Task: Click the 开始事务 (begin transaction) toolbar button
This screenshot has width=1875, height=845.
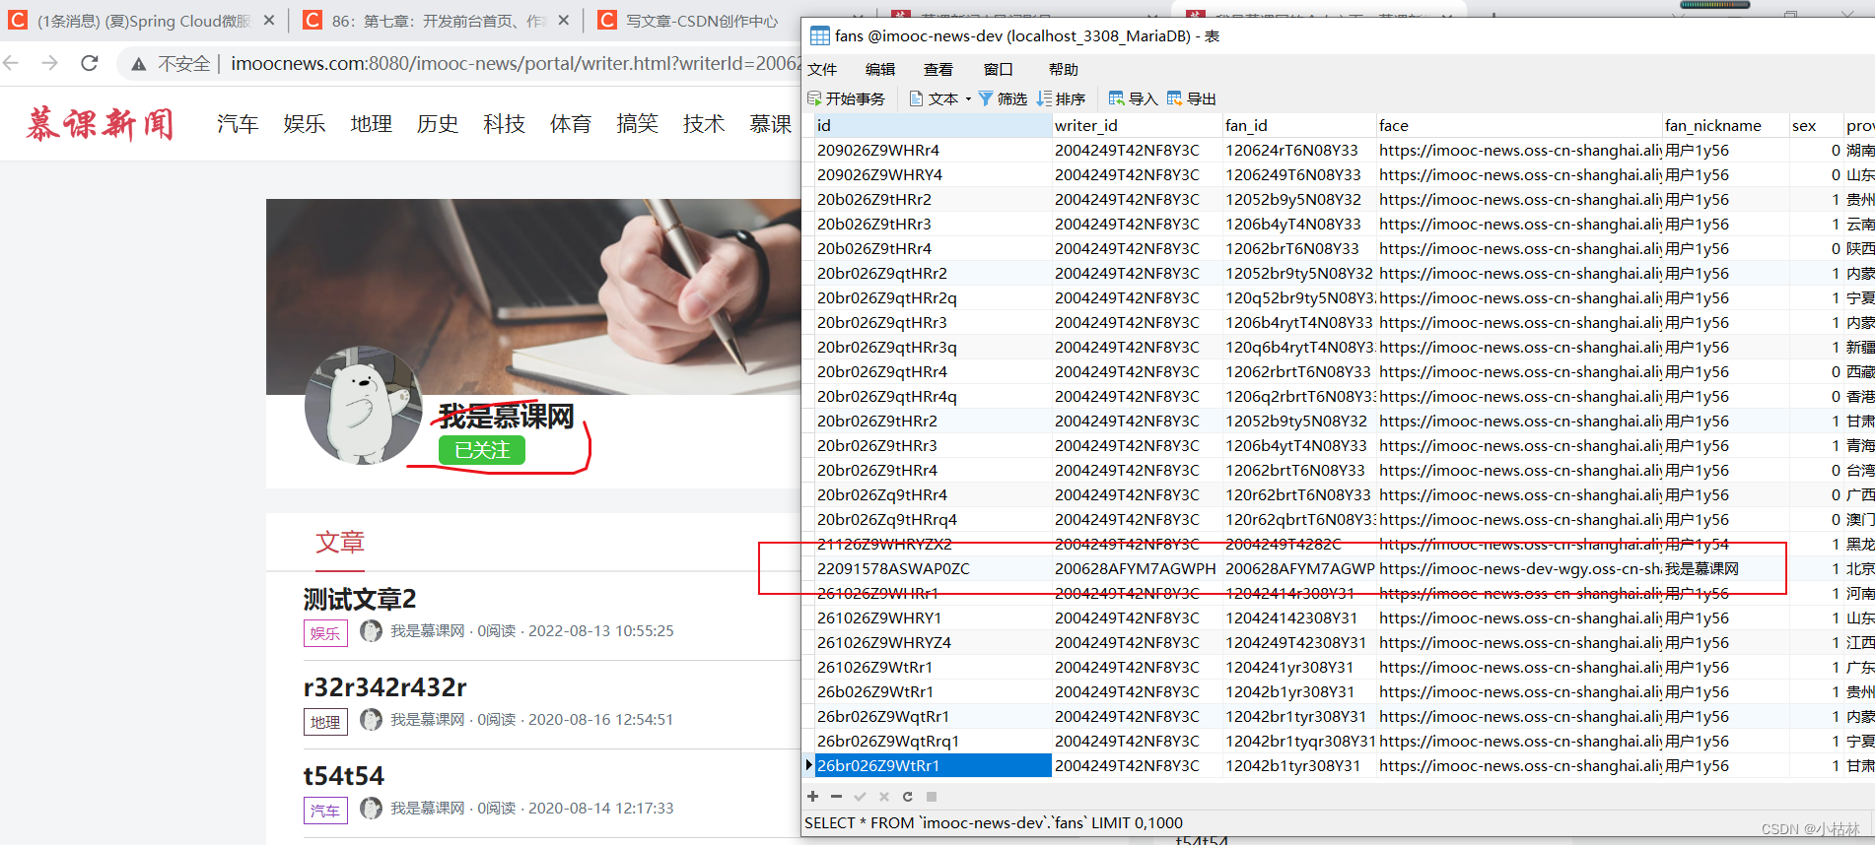Action: 846,98
